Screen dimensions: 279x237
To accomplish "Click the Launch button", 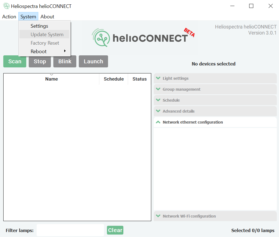I will point(94,61).
